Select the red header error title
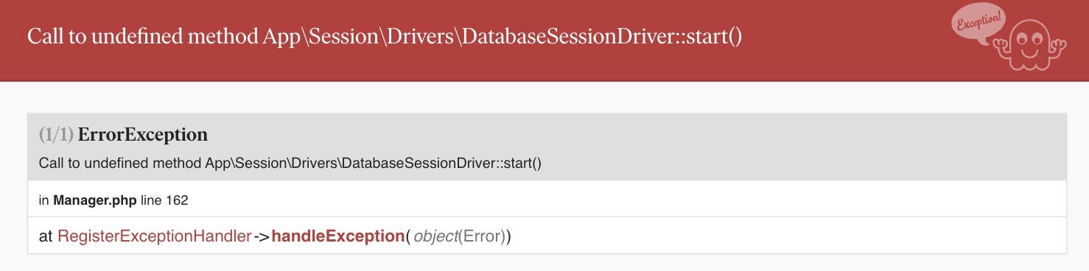The width and height of the screenshot is (1089, 271). click(384, 38)
